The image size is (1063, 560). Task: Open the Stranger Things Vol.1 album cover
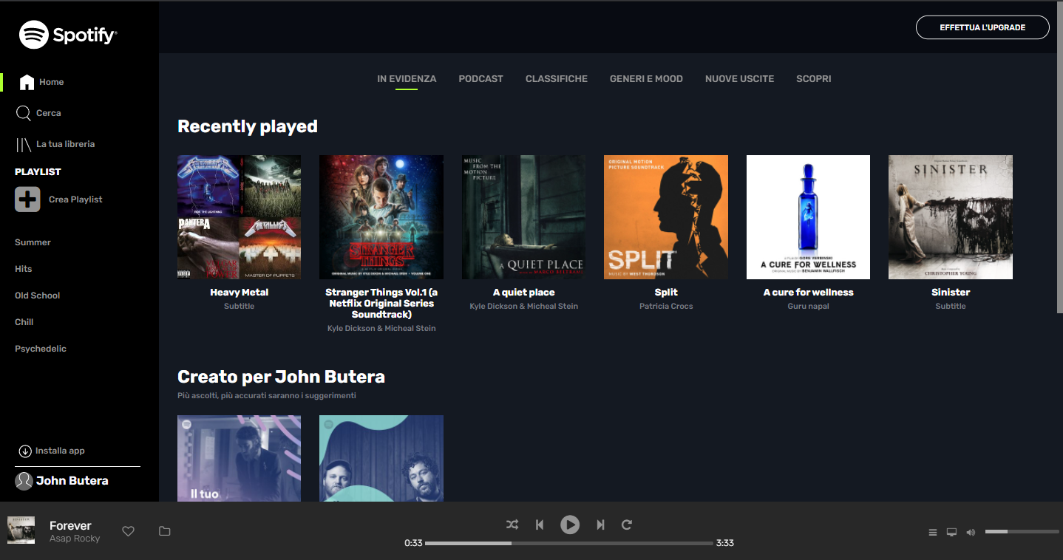381,216
